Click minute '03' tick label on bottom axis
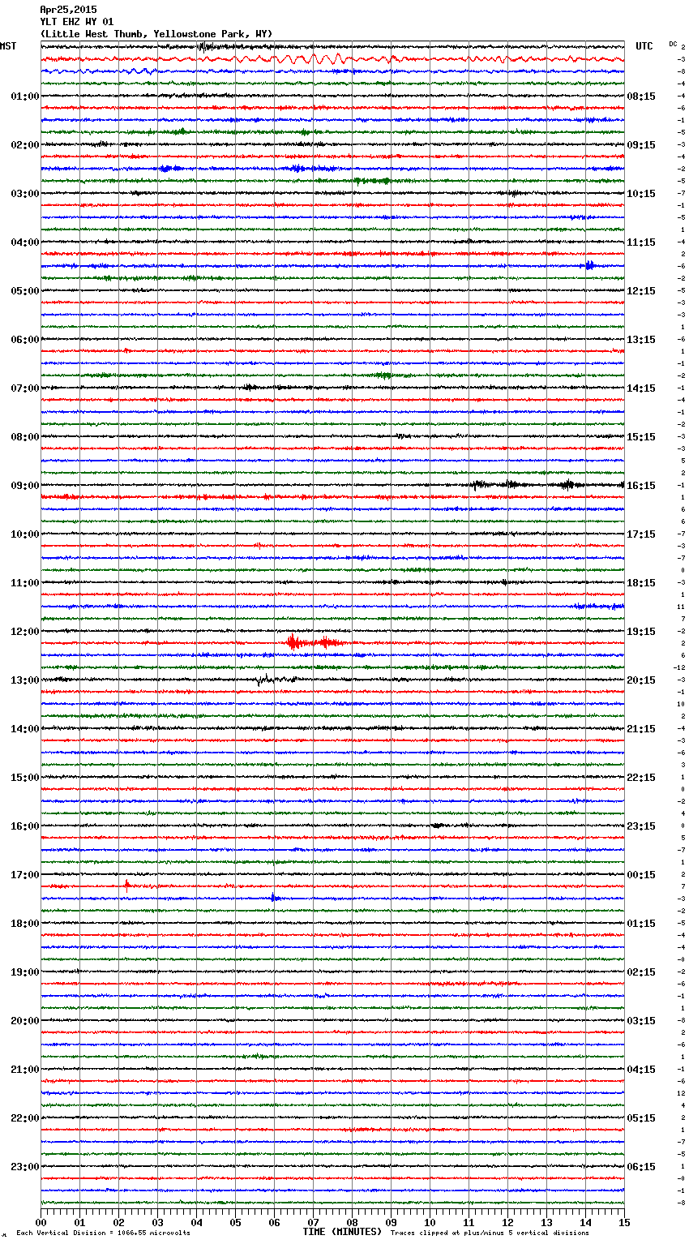The height and width of the screenshot is (1244, 689). (x=157, y=1221)
